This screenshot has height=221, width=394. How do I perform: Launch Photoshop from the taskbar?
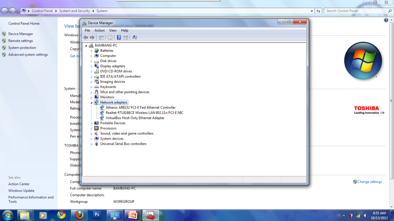[x=97, y=215]
